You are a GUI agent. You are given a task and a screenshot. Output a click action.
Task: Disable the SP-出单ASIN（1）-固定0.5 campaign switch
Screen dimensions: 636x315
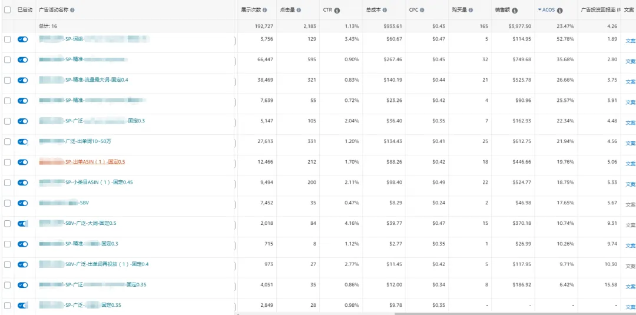22,162
